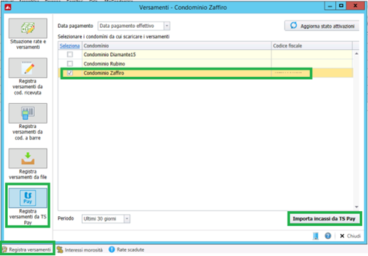The image size is (368, 256).
Task: Switch to Interessi morosità tab
Action: [x=80, y=250]
